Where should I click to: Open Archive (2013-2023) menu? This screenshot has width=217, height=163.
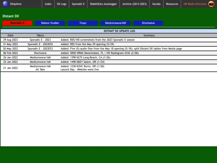pos(134,4)
